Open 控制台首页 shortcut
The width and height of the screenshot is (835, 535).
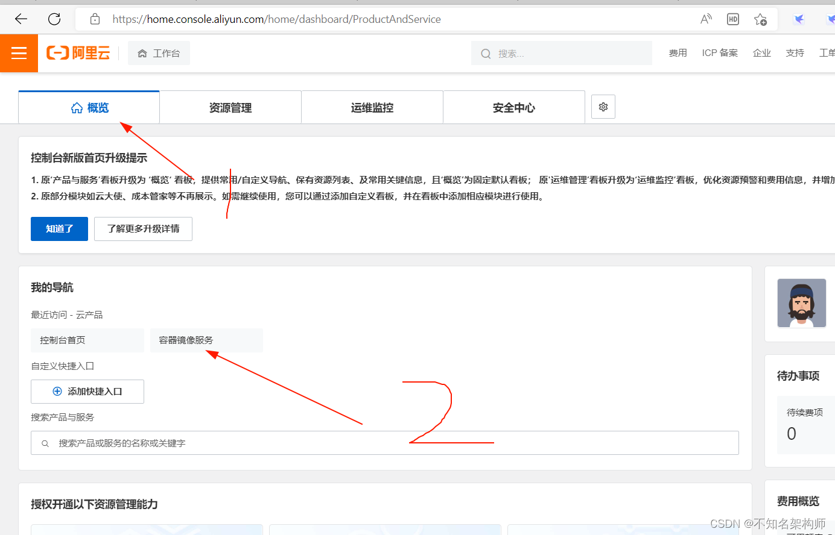click(x=87, y=340)
